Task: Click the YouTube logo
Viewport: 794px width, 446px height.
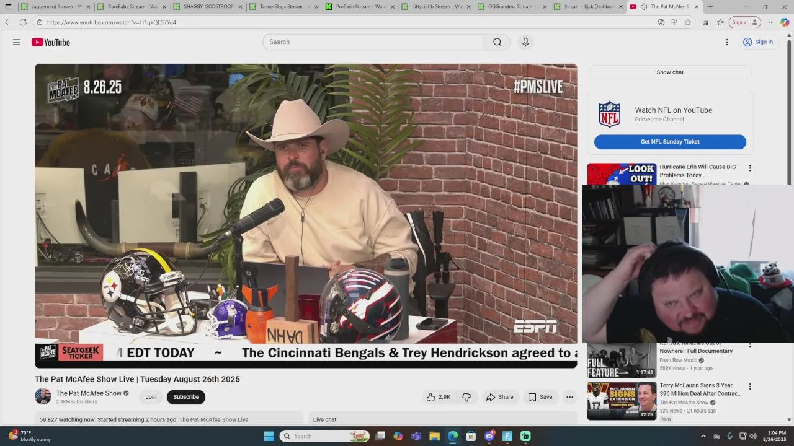Action: 51,42
